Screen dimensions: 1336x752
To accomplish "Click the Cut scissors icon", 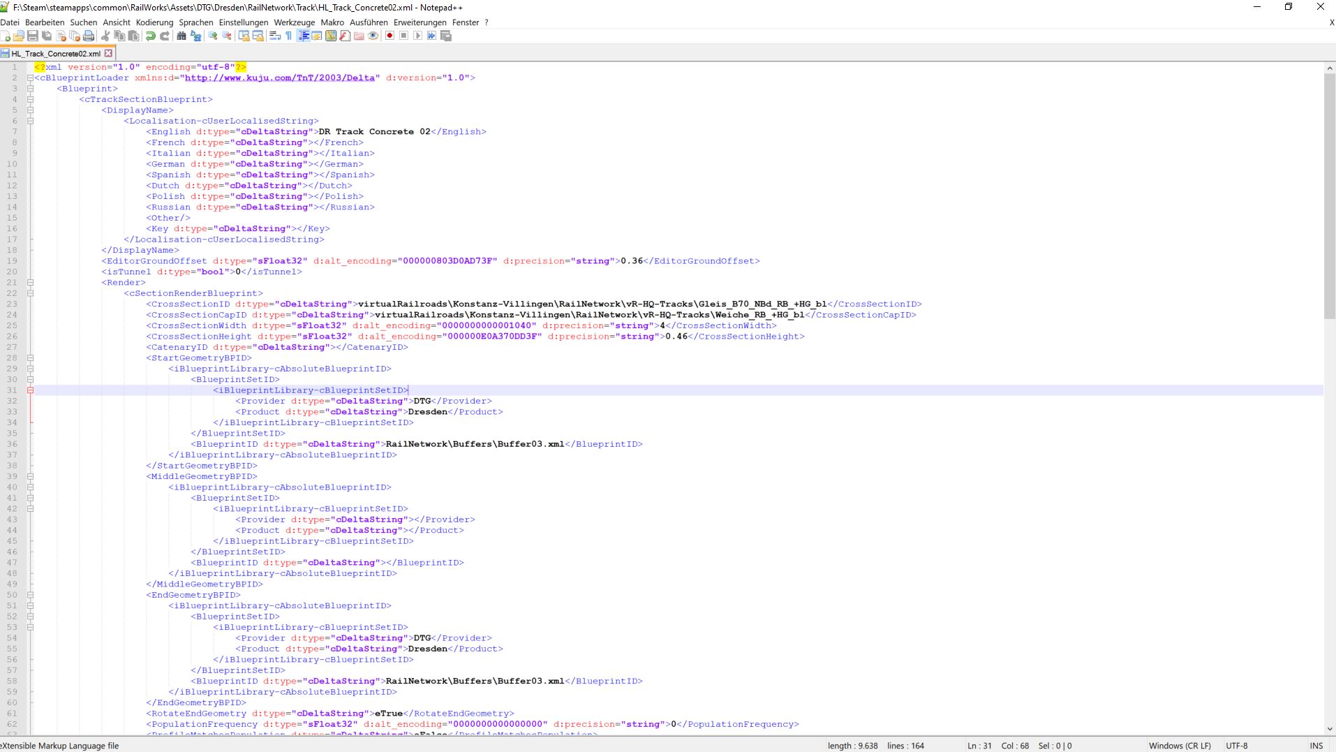I will 105,36.
